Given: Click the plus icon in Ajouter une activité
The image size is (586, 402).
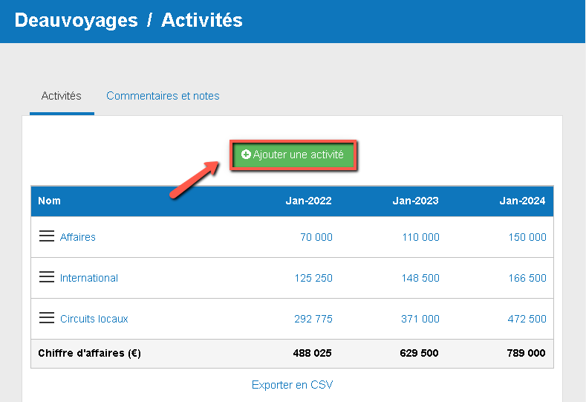Looking at the screenshot, I should (x=247, y=155).
